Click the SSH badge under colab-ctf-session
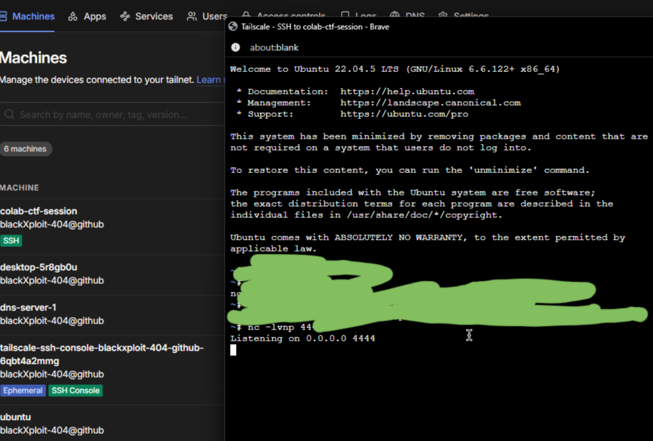The image size is (653, 441). (x=11, y=240)
